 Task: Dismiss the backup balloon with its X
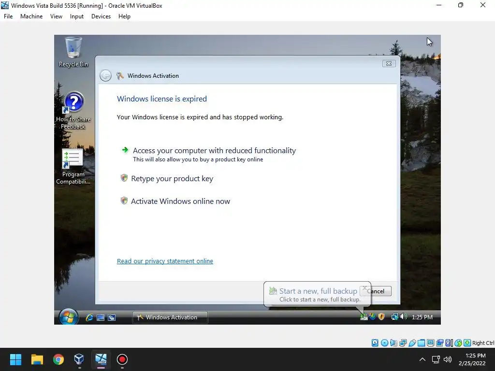tap(364, 288)
